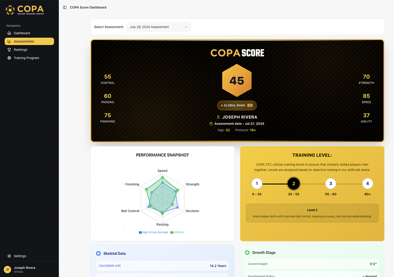This screenshot has width=394, height=277.
Task: Click the Rankings trophy icon in sidebar
Action: (9, 50)
